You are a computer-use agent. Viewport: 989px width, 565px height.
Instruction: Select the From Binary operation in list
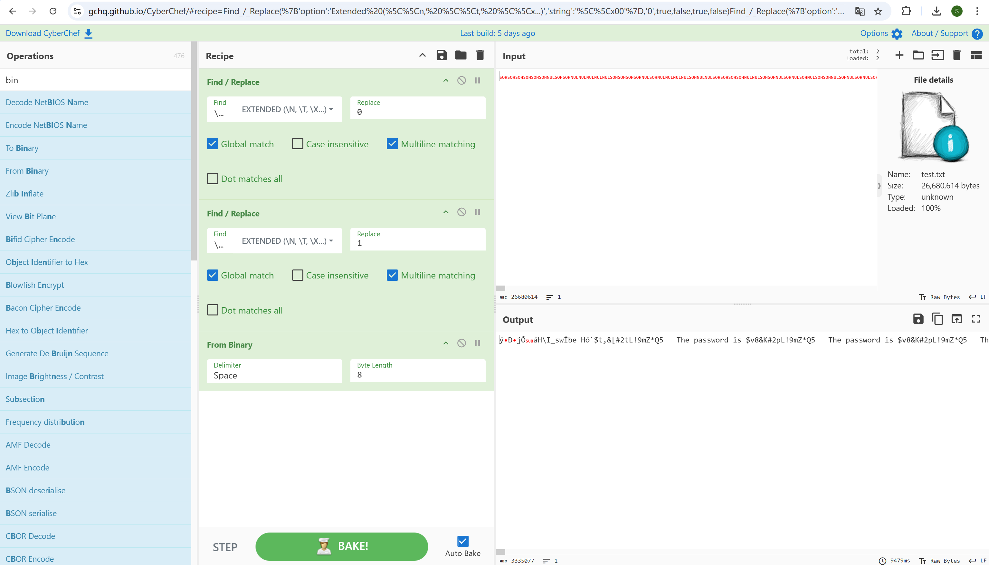(96, 171)
